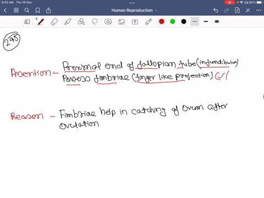Go back with the left chevron
The image size is (264, 198).
5,10
